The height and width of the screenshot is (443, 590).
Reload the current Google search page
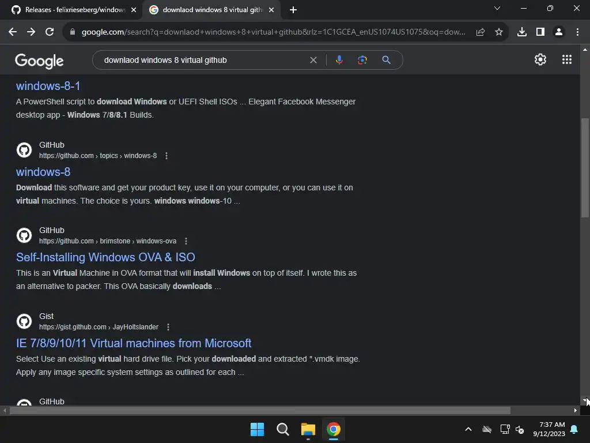[x=50, y=32]
